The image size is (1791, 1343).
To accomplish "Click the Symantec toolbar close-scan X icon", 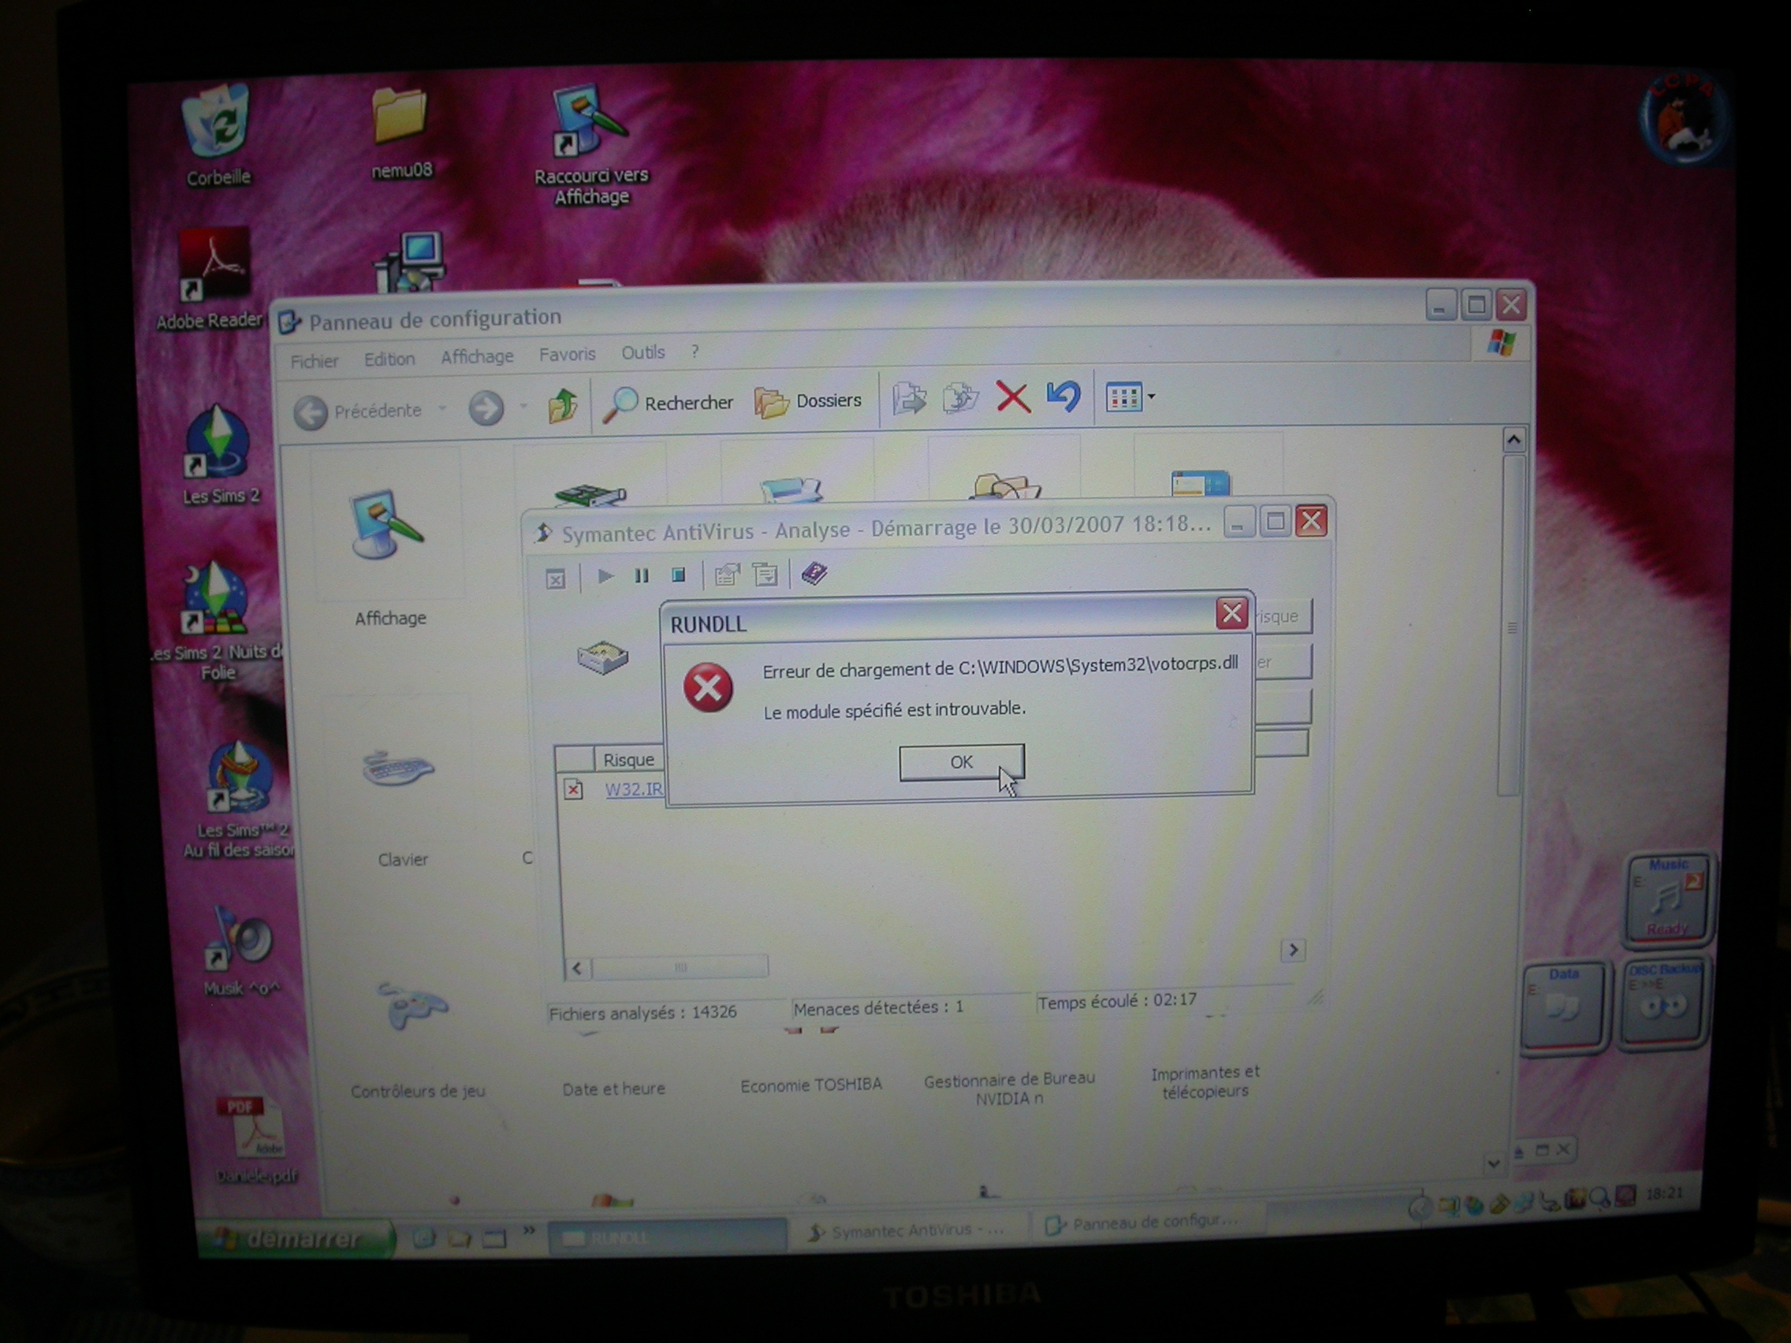I will pyautogui.click(x=556, y=578).
